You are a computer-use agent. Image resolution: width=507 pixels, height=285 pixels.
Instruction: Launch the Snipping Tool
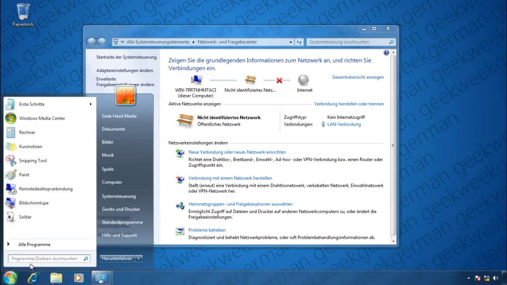pos(50,161)
